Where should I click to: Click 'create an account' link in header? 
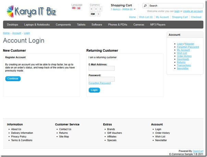193,11
